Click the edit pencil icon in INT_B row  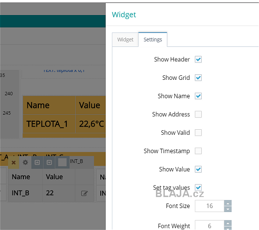coord(84,193)
